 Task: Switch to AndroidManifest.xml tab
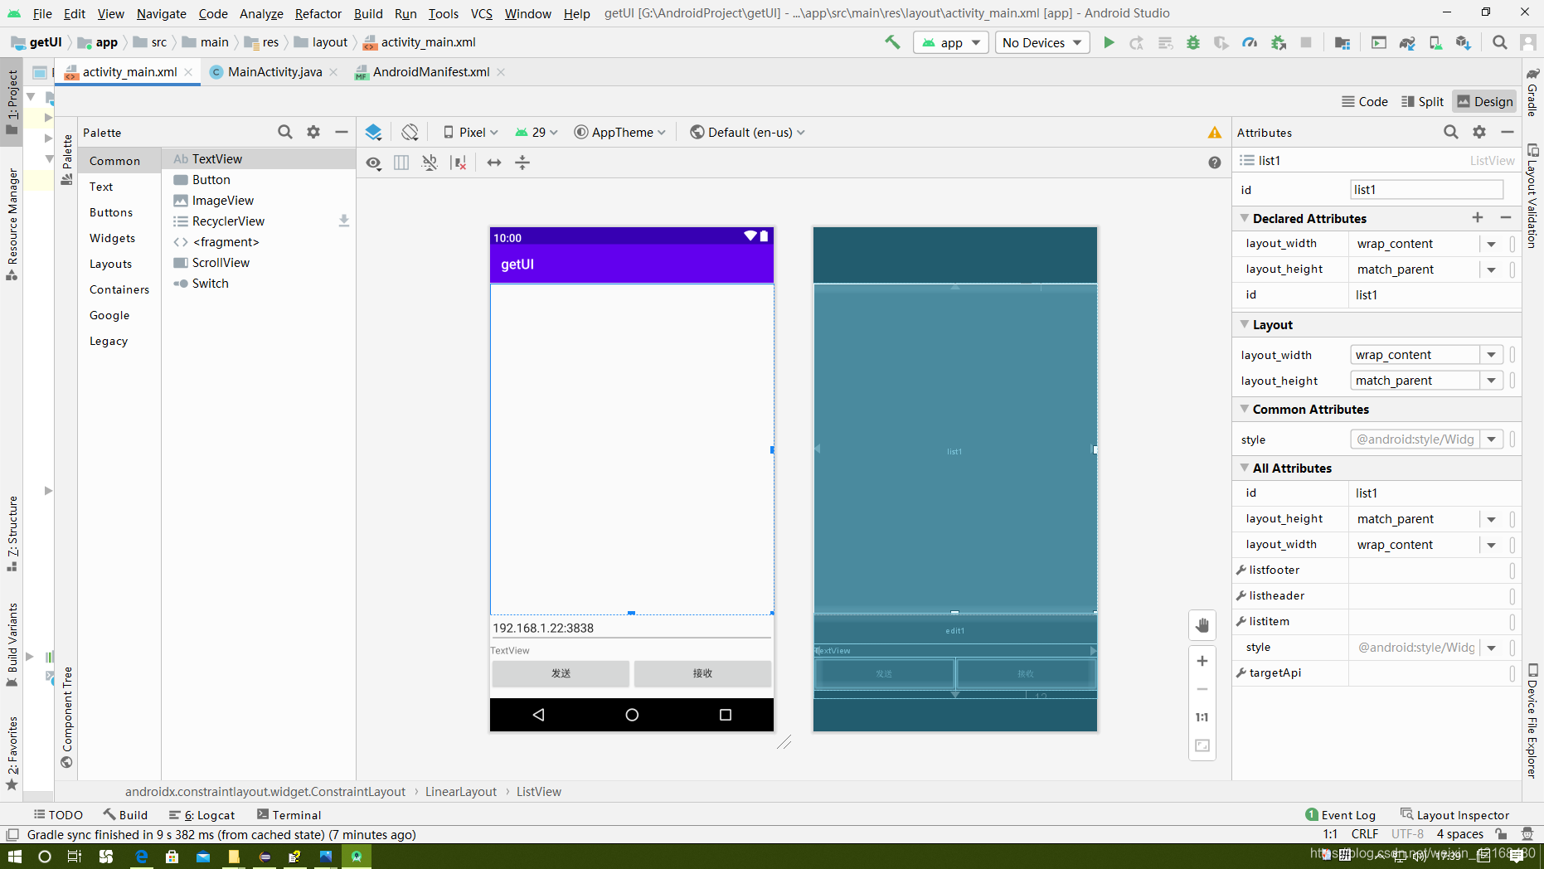(x=430, y=72)
